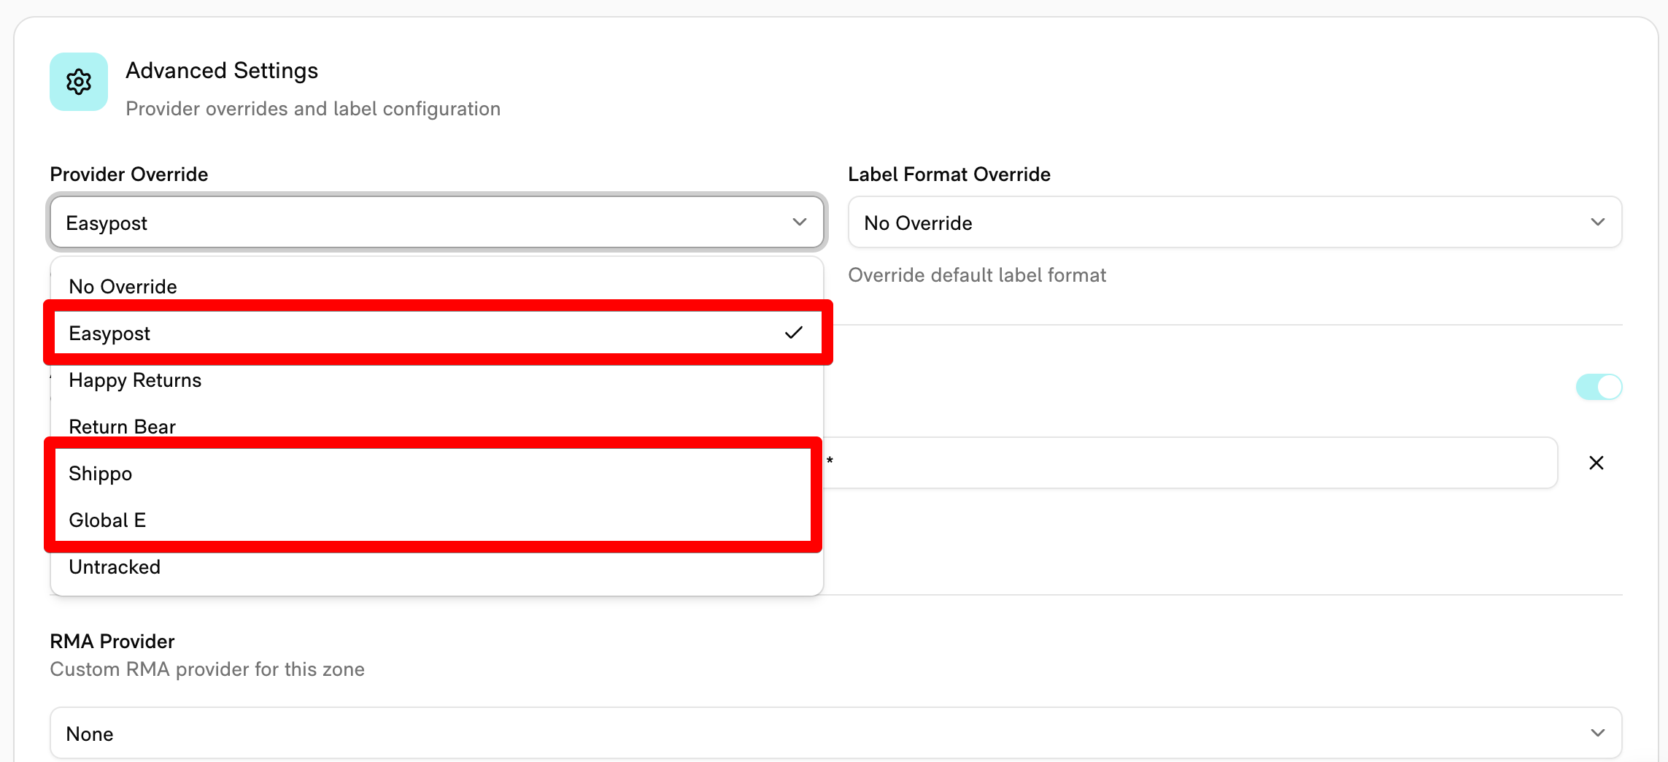Click the 'Provider overrides and label configuration' subtitle
Screen dimensions: 1668x762
(x=313, y=109)
